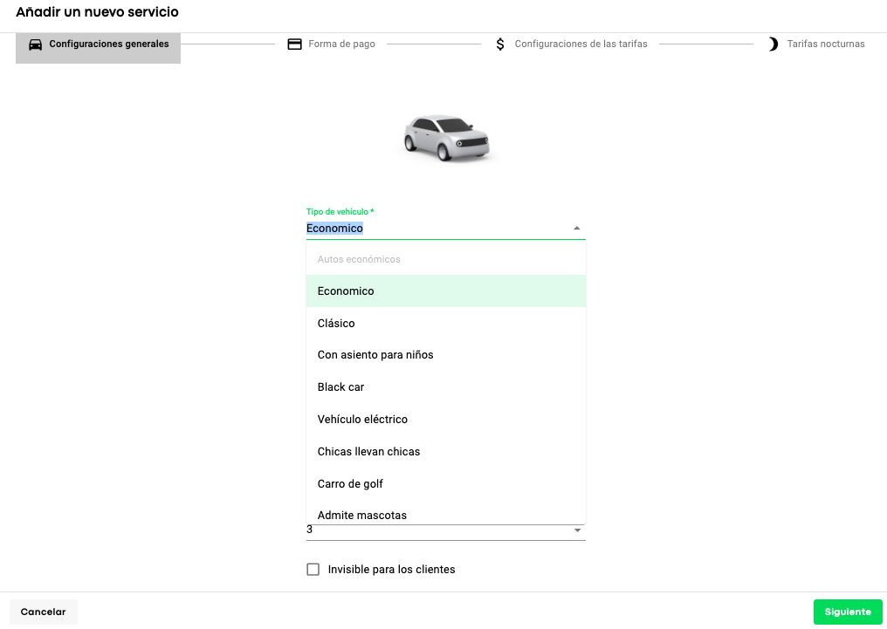Click the moon icon for Tarifas nocturnas
This screenshot has width=887, height=629.
(774, 44)
